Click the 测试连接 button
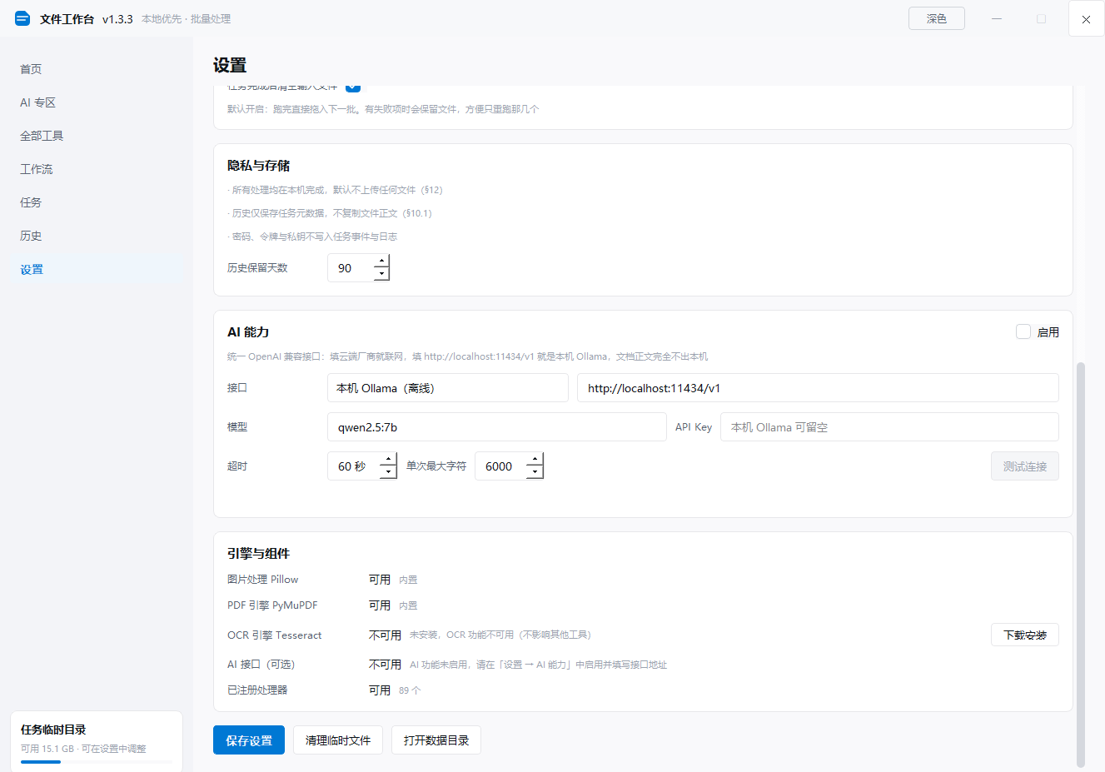 tap(1025, 466)
